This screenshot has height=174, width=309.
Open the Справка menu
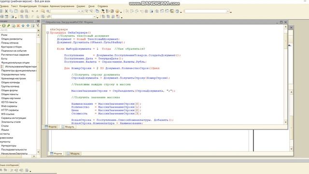point(102,6)
